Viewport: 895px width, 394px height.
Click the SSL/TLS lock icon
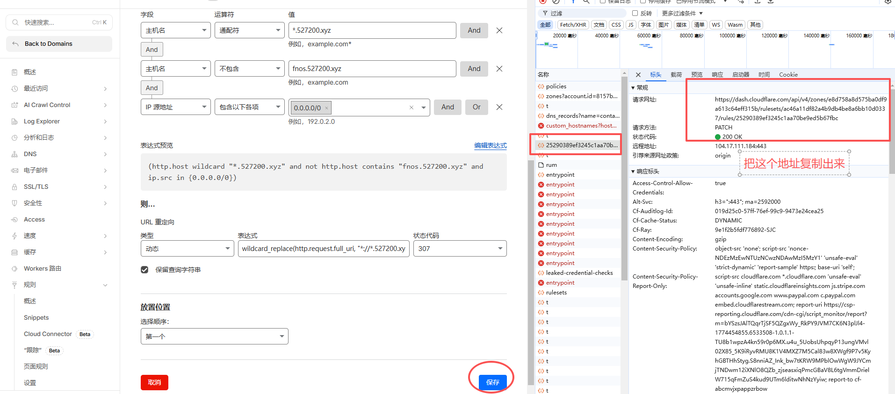[14, 186]
